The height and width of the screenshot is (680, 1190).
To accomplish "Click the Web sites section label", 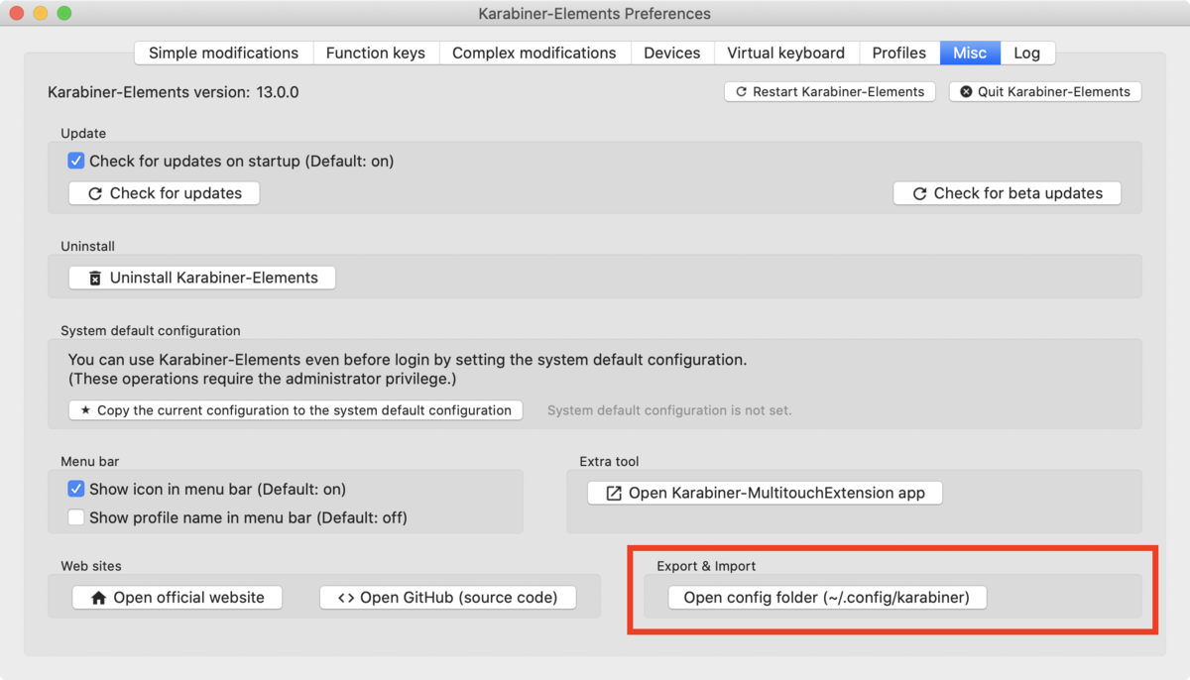I will pyautogui.click(x=91, y=566).
